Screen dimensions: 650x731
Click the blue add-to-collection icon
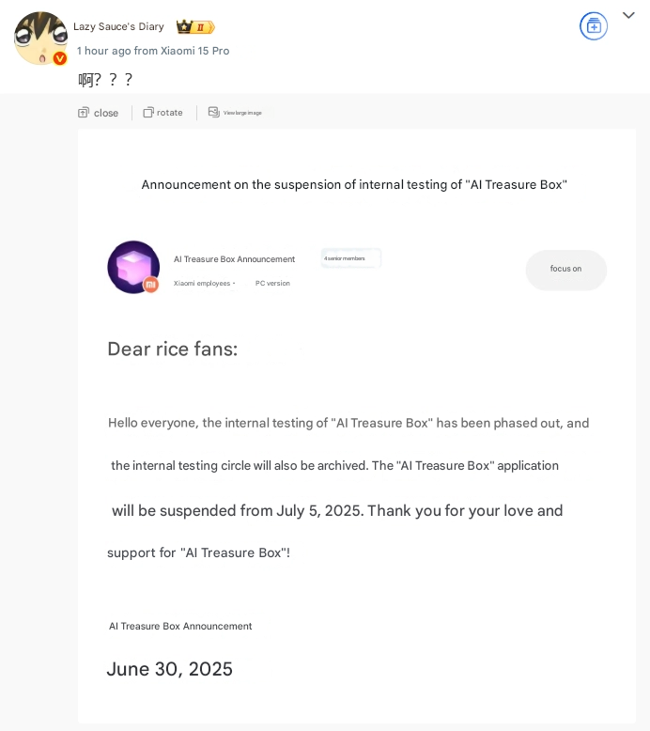594,26
